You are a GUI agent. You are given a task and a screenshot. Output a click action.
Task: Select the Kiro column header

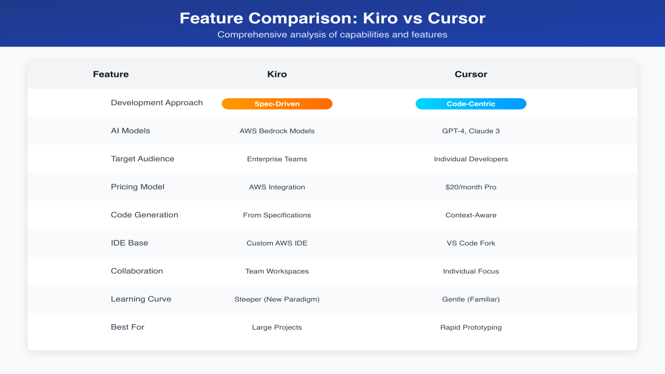click(x=277, y=74)
